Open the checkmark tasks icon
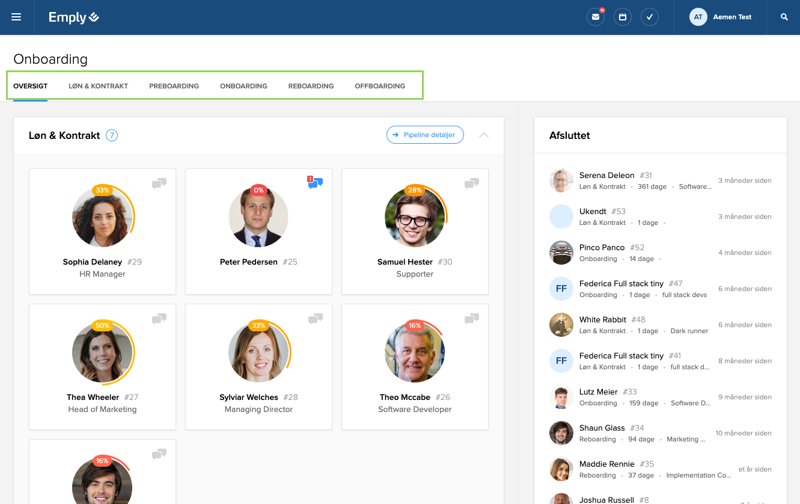The width and height of the screenshot is (800, 504). tap(650, 17)
